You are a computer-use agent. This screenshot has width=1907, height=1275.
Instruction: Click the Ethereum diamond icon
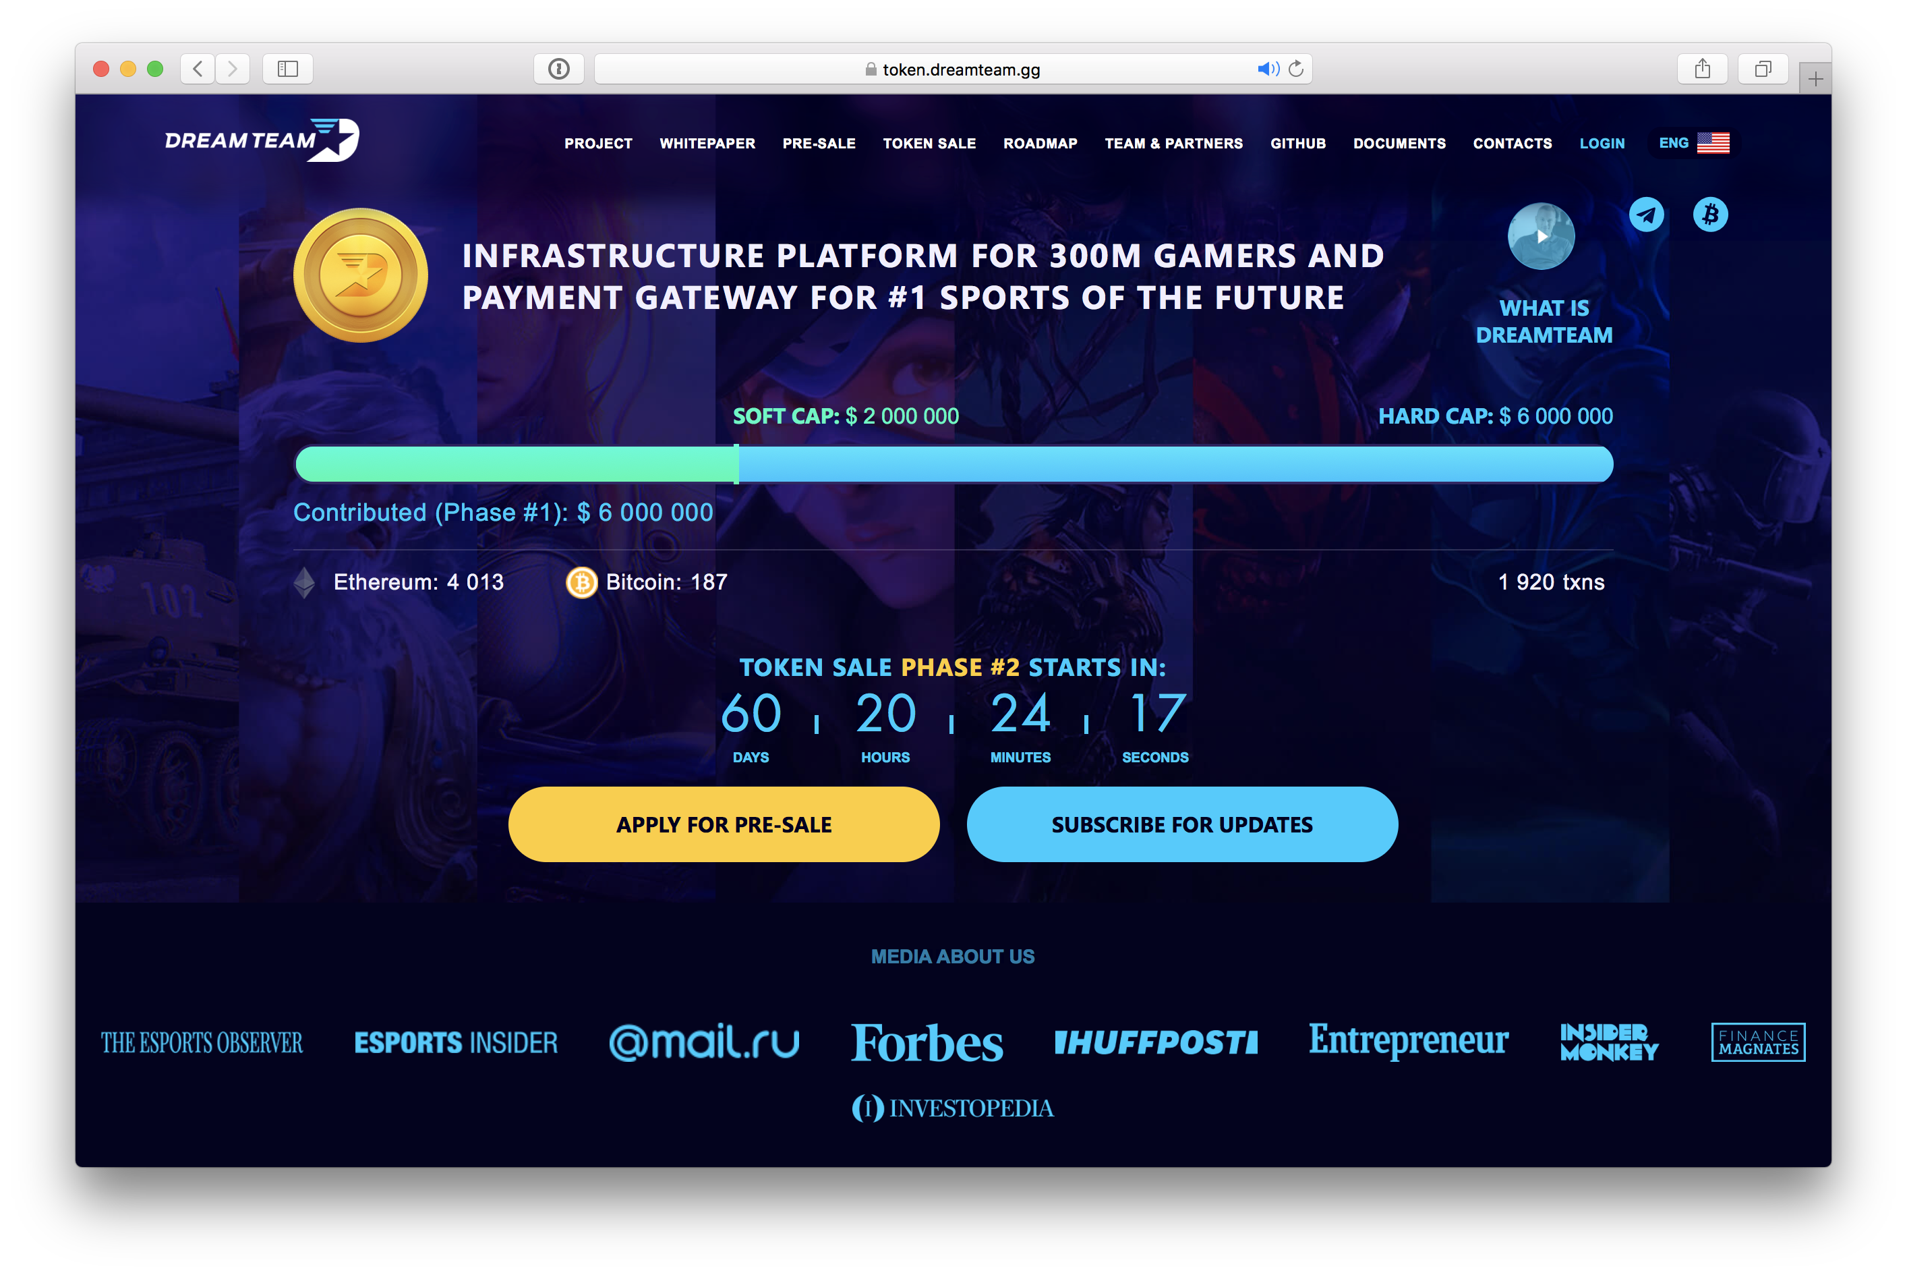click(x=304, y=582)
